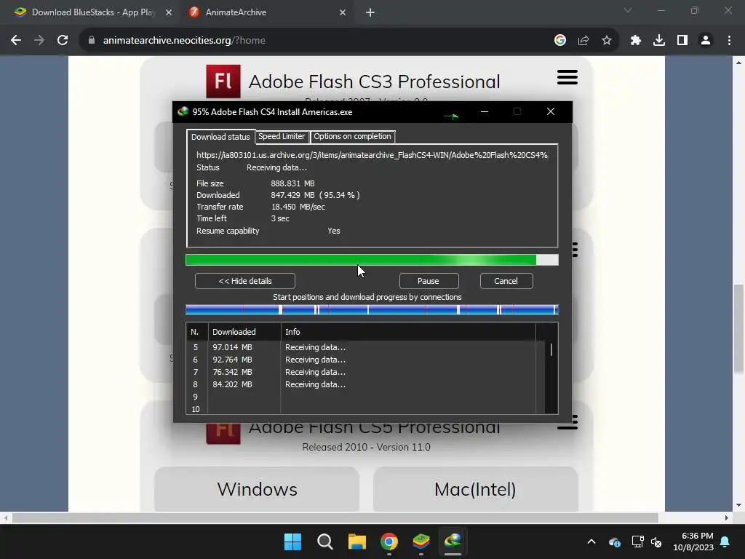Open the clock showing 6:36 PM
This screenshot has height=559, width=745.
[693, 542]
